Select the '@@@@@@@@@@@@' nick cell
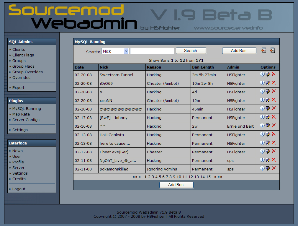The image size is (298, 226). click(x=122, y=109)
